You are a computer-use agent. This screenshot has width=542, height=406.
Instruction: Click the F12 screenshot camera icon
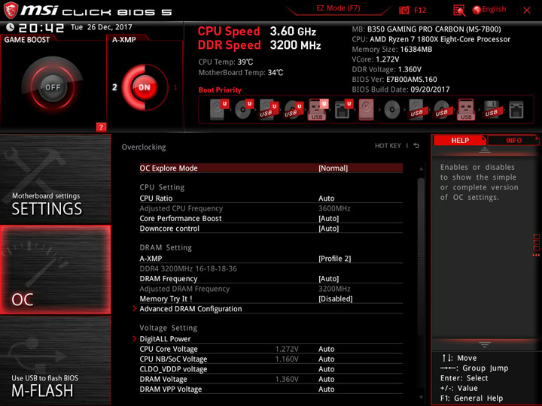403,10
